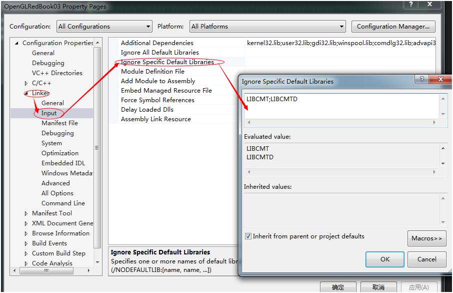Image resolution: width=453 pixels, height=293 pixels.
Task: Expand the Manifest Tool node
Action: (26, 214)
